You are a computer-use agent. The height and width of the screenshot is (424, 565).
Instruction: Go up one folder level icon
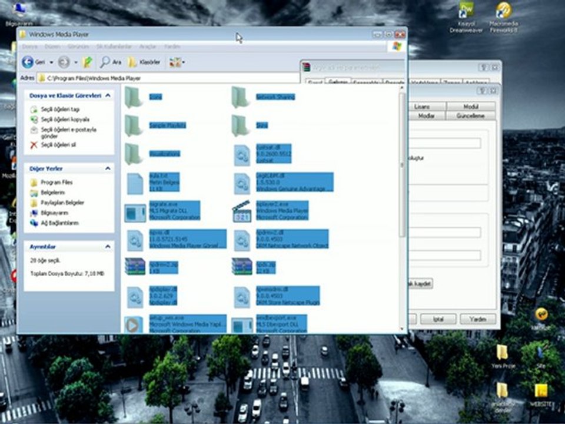(x=87, y=62)
